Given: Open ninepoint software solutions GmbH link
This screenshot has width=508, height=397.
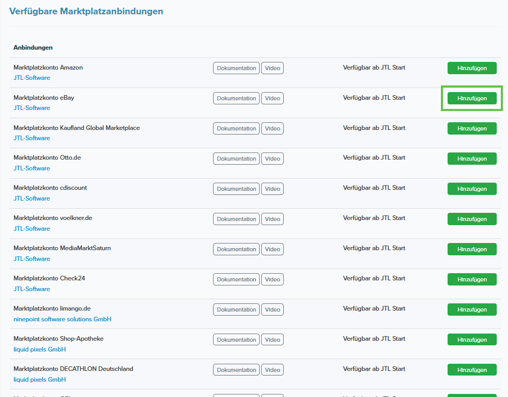Looking at the screenshot, I should (x=62, y=319).
